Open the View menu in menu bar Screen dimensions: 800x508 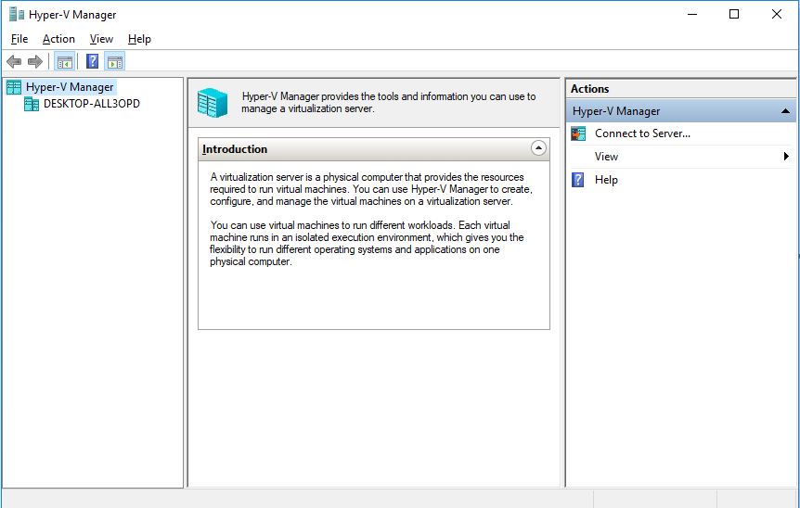point(101,39)
